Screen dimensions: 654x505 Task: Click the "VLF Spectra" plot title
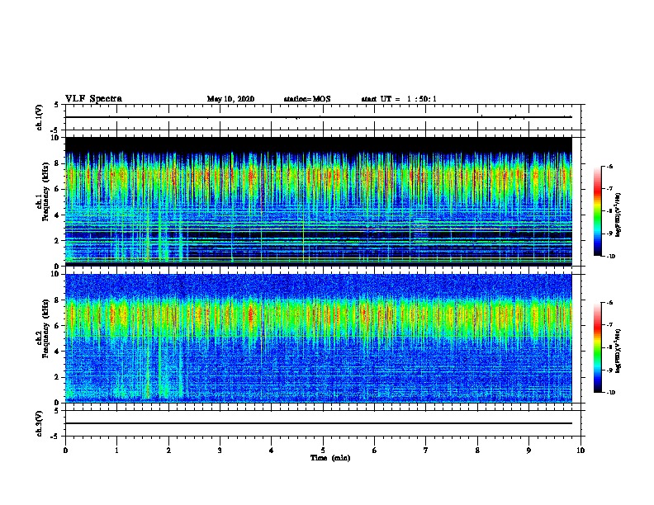93,99
